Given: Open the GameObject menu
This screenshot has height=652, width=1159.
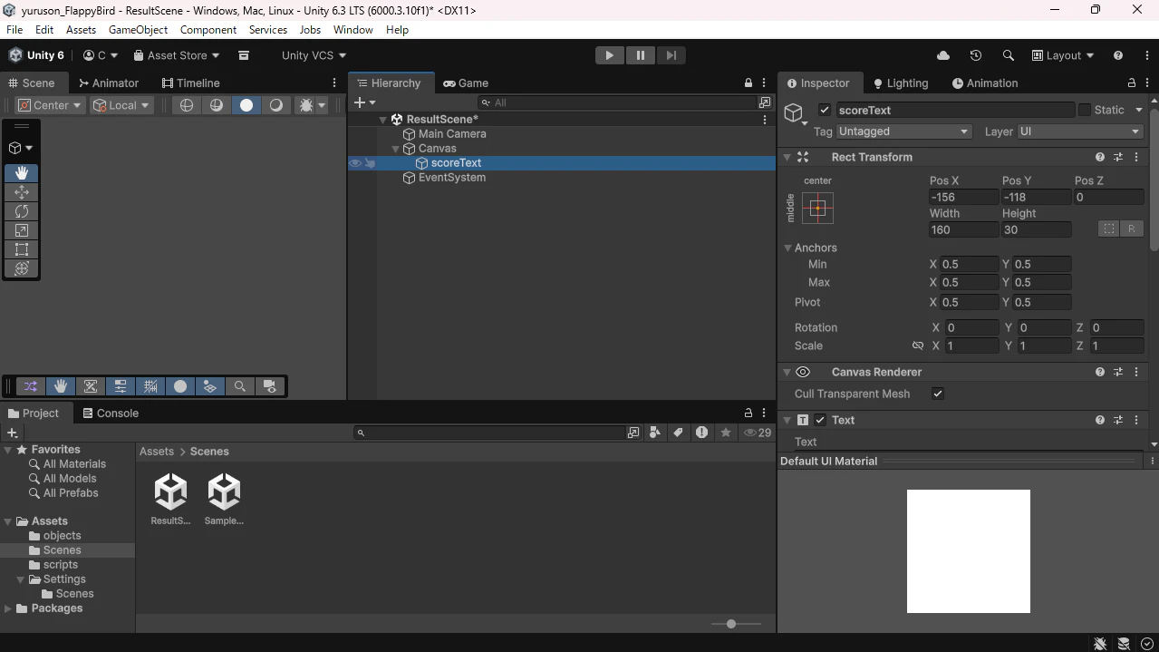Looking at the screenshot, I should (138, 30).
